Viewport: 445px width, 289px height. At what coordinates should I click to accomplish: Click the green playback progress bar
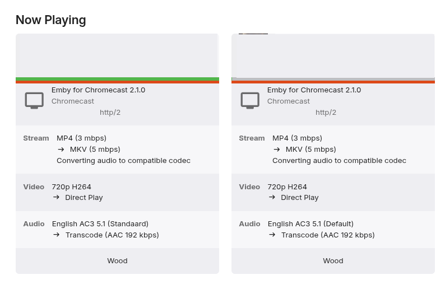[117, 79]
